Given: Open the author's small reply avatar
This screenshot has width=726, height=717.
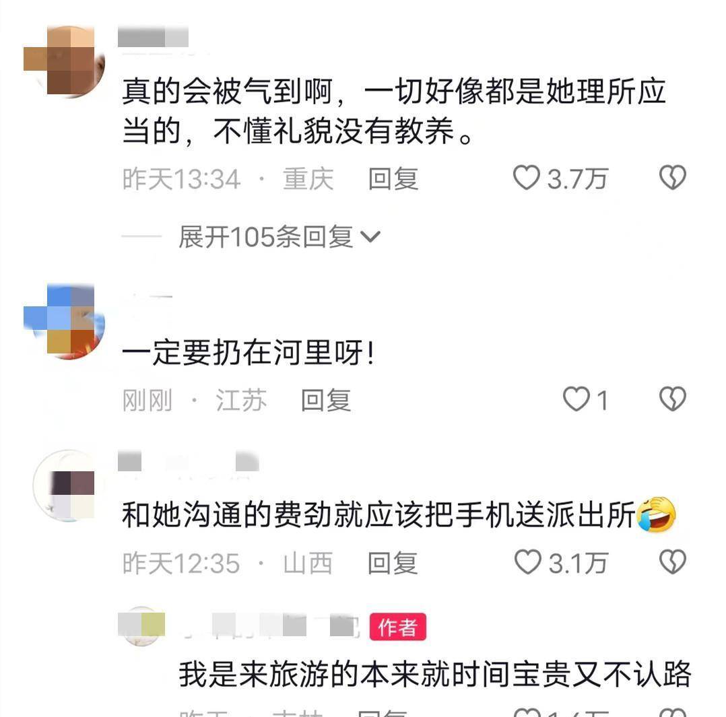Looking at the screenshot, I should 141,626.
